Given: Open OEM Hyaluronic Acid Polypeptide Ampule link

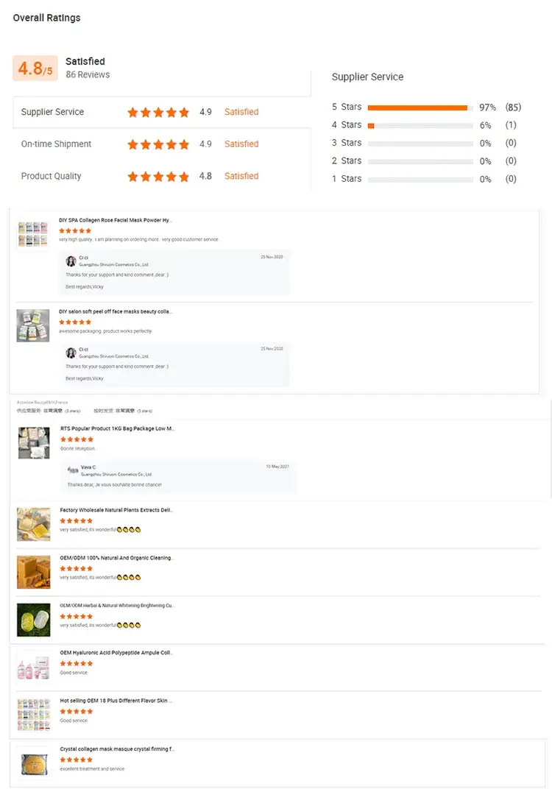Looking at the screenshot, I should [x=116, y=653].
